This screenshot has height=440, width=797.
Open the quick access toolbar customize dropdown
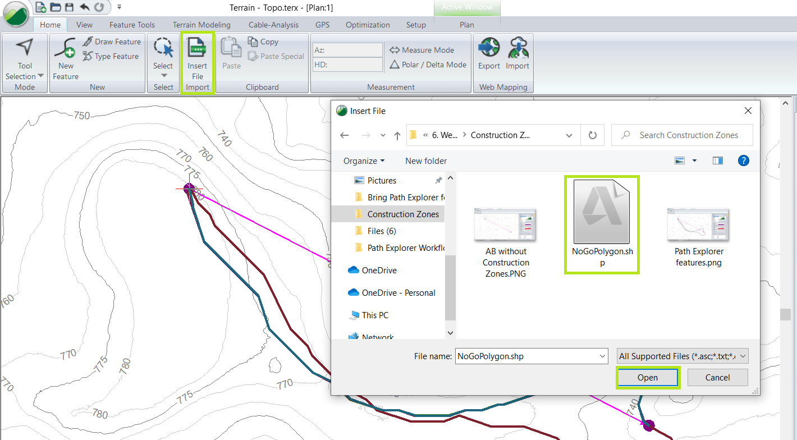tap(120, 8)
